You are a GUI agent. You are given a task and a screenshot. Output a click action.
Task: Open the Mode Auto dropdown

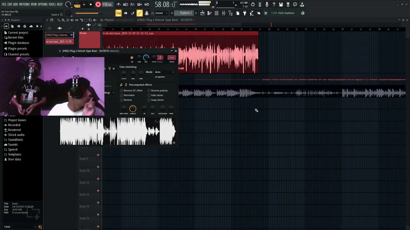pyautogui.click(x=164, y=72)
